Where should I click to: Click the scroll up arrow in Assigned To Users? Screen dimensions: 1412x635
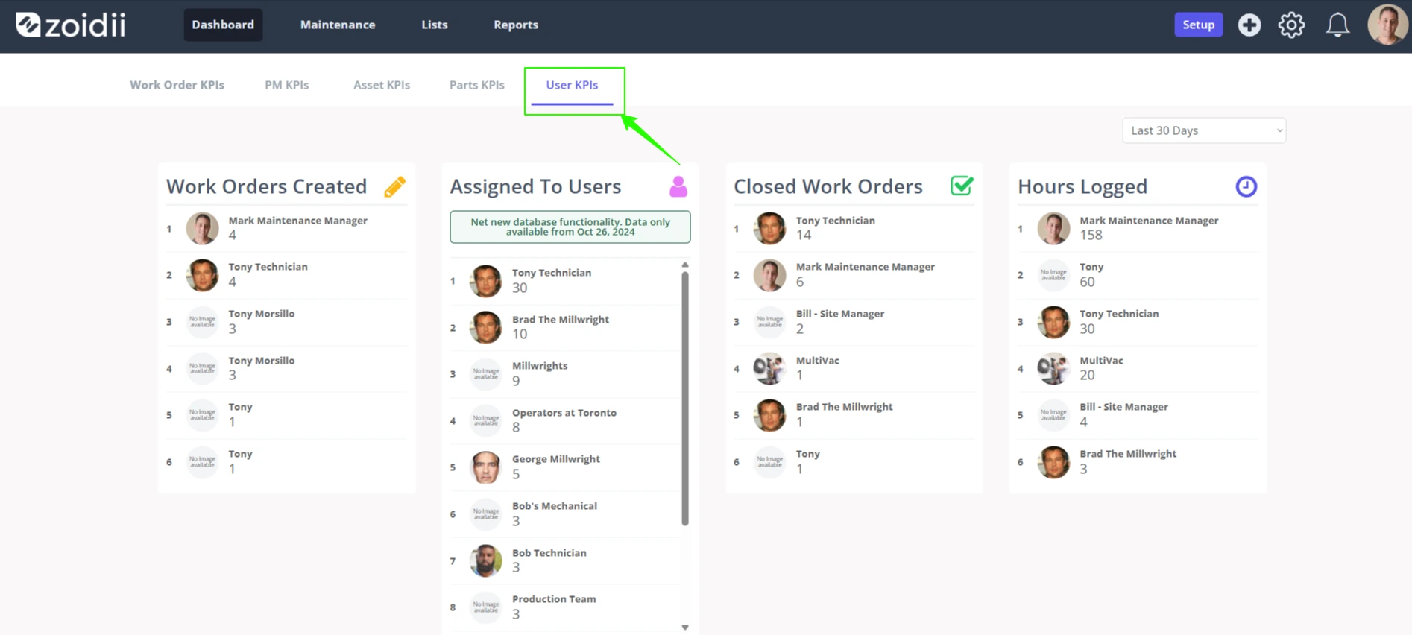[x=685, y=265]
